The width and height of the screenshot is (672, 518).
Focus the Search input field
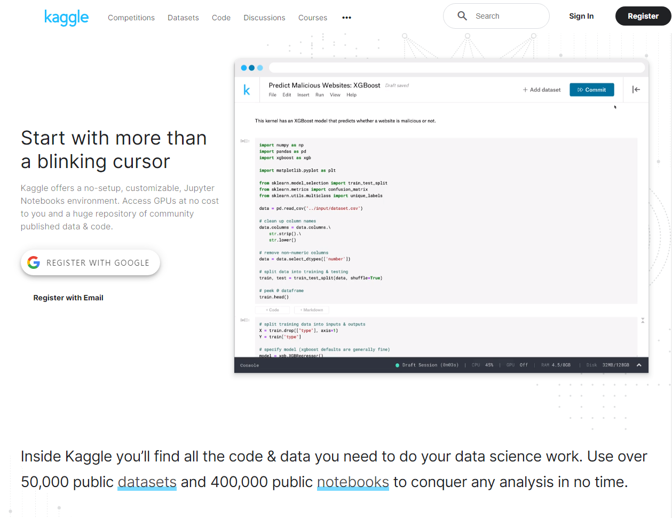pos(496,16)
